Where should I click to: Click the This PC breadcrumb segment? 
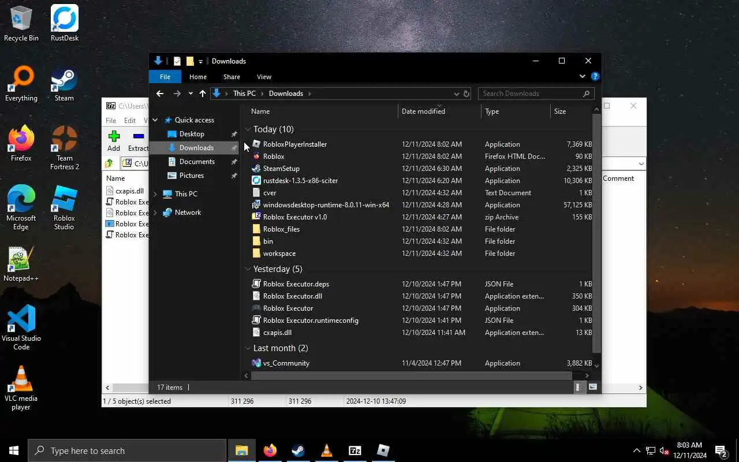(x=244, y=94)
